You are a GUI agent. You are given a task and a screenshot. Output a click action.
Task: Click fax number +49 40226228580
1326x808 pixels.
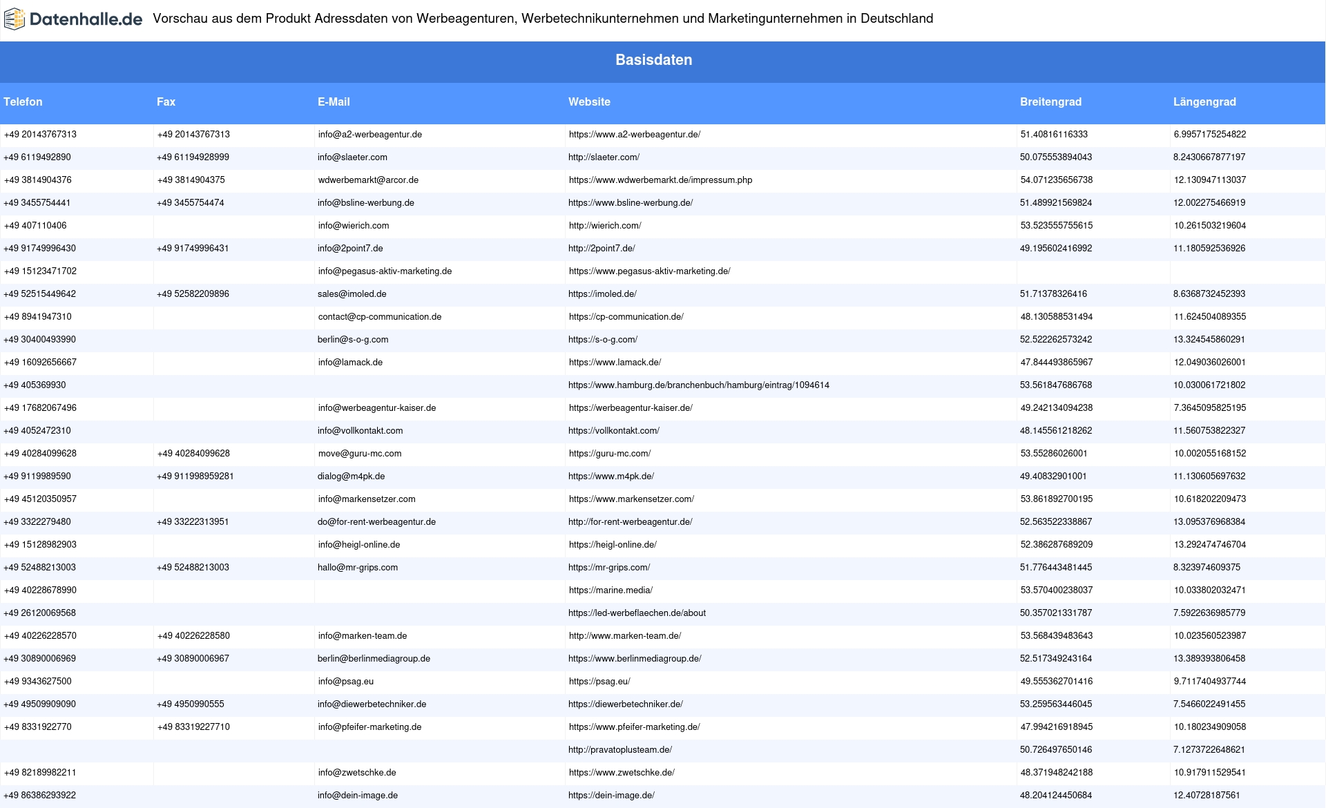click(193, 636)
